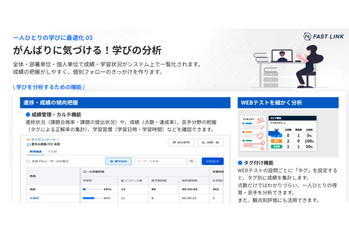This screenshot has height=232, width=349.
Task: Click the blue arrow in the tag illustration
Action: (x=275, y=134)
